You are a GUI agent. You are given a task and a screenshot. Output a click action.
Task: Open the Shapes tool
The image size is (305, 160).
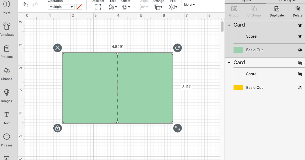coord(7,70)
